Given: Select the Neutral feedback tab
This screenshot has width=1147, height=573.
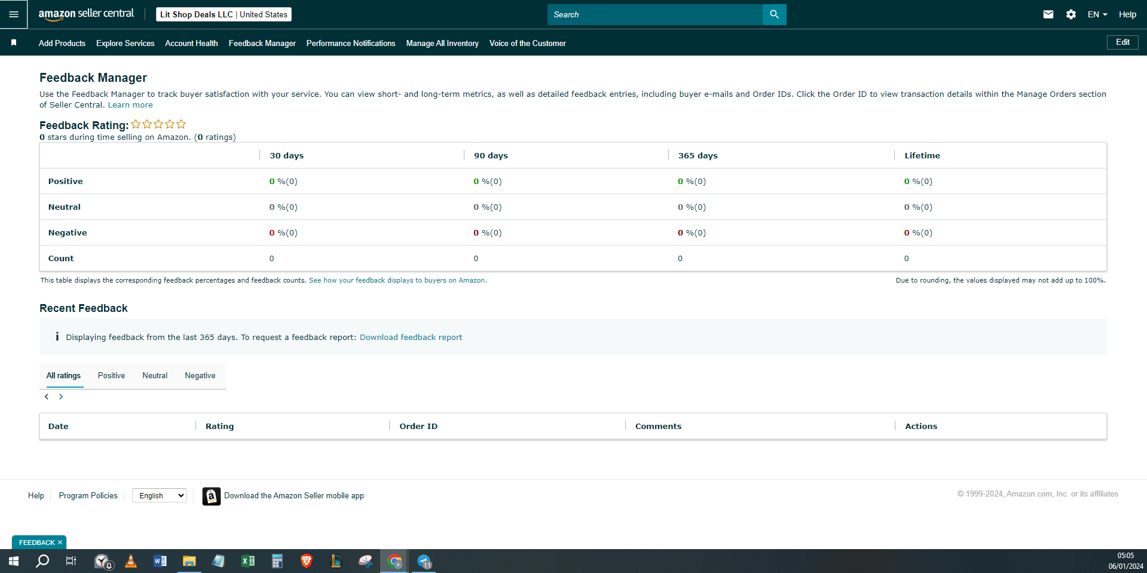Looking at the screenshot, I should pos(155,376).
